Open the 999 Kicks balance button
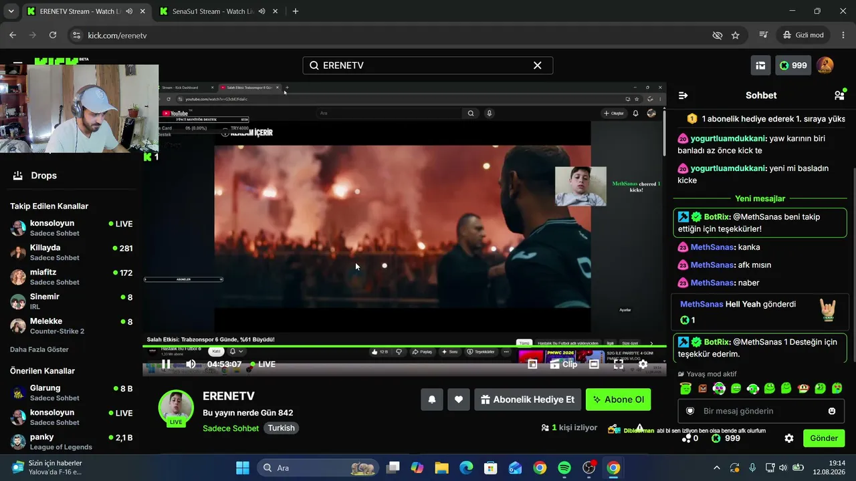 [793, 65]
